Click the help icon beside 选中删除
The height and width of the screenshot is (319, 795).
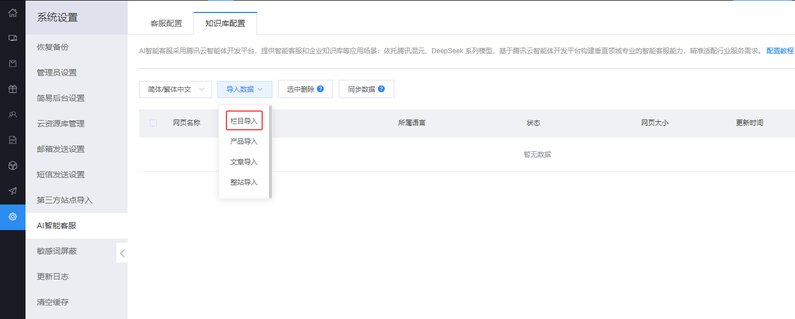(x=321, y=89)
